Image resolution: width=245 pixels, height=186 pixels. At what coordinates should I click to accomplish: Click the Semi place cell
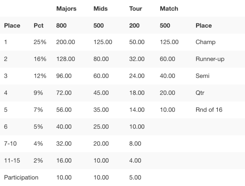click(202, 76)
